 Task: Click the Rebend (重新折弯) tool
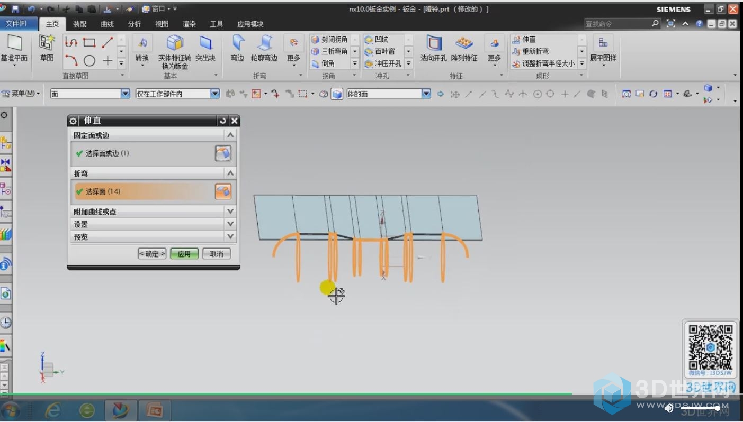530,51
